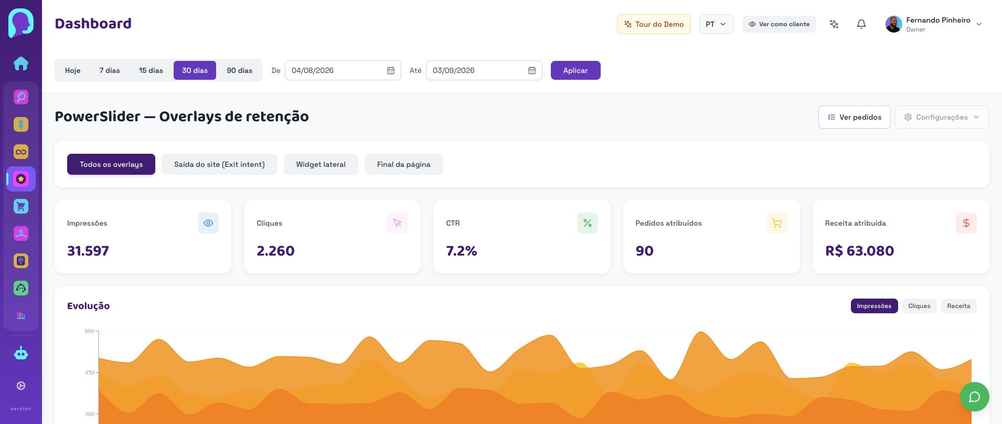Click the dollar icon on Receita atribuída card
This screenshot has height=424, width=1002.
coord(966,223)
